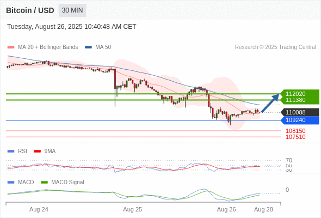Click the 30 MIN timeframe badge
This screenshot has height=218, width=321.
(x=72, y=10)
